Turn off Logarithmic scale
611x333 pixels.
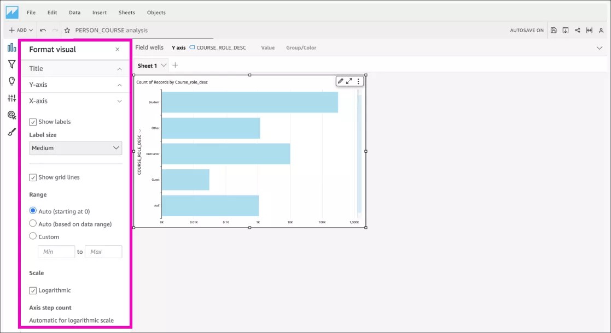(x=33, y=290)
